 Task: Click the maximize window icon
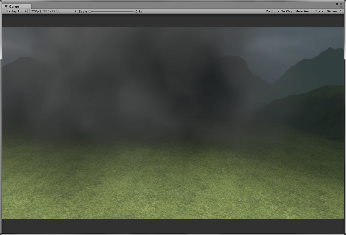point(337,4)
